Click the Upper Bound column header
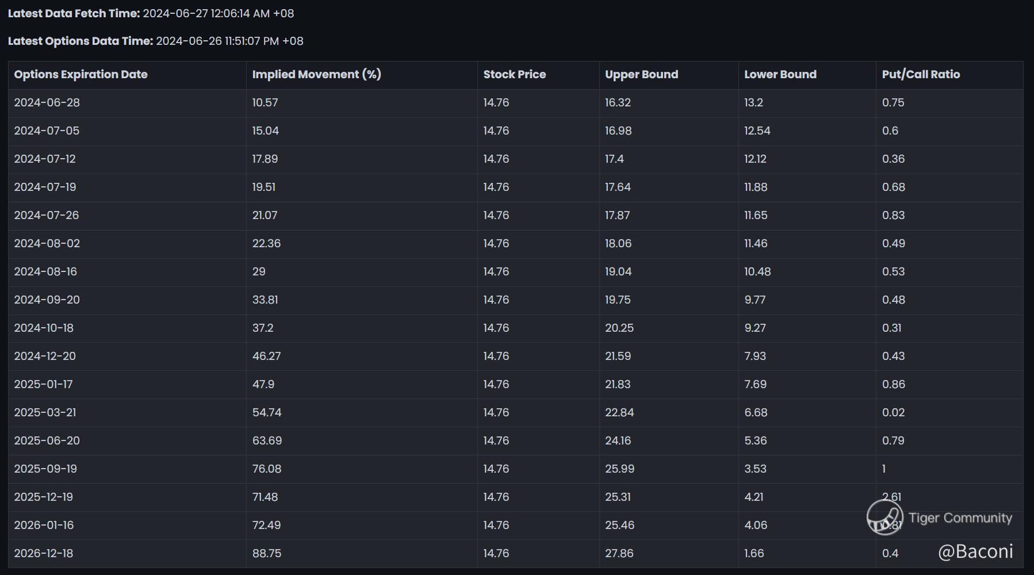The width and height of the screenshot is (1034, 575). click(x=641, y=75)
